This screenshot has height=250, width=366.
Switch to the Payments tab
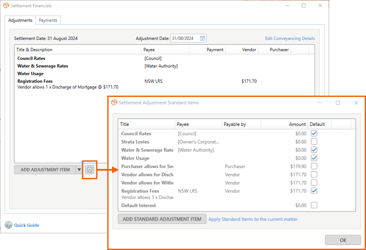pos(48,20)
